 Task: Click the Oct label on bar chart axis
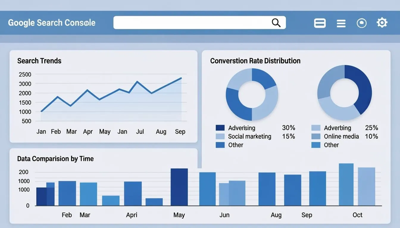pos(357,215)
